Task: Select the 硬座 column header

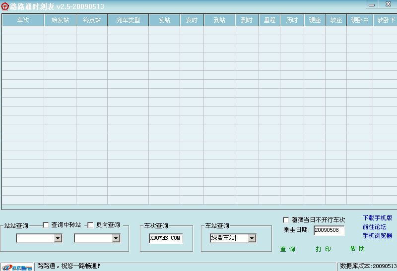Action: (x=315, y=20)
